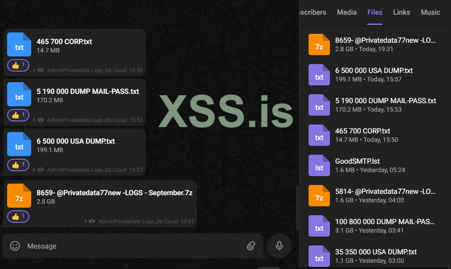
Task: Click the 2.8 GB size label in chat
Action: coord(46,201)
